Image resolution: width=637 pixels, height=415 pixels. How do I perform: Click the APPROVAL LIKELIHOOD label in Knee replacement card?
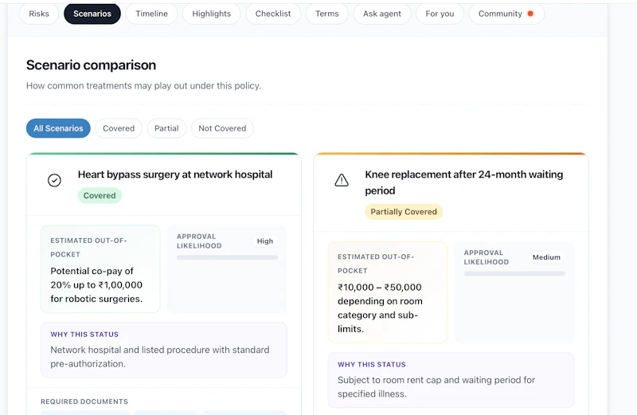point(487,257)
